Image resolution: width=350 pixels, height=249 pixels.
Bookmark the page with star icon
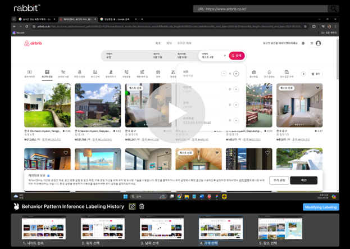(x=305, y=26)
